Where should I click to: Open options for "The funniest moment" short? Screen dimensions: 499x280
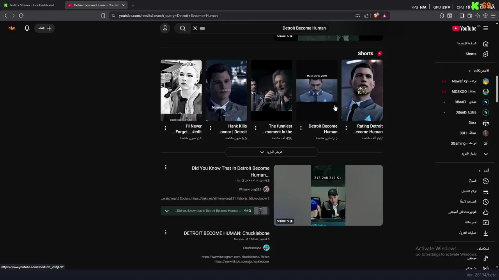(256, 128)
